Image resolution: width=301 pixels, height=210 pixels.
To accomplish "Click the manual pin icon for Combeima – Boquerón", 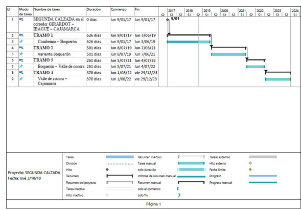I will click(21, 41).
